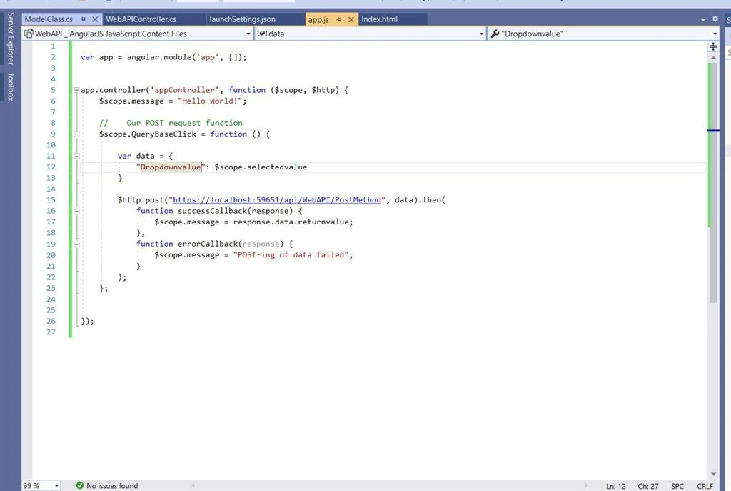Viewport: 731px width, 491px height.
Task: Toggle the SPC spaces indicator
Action: (x=677, y=486)
